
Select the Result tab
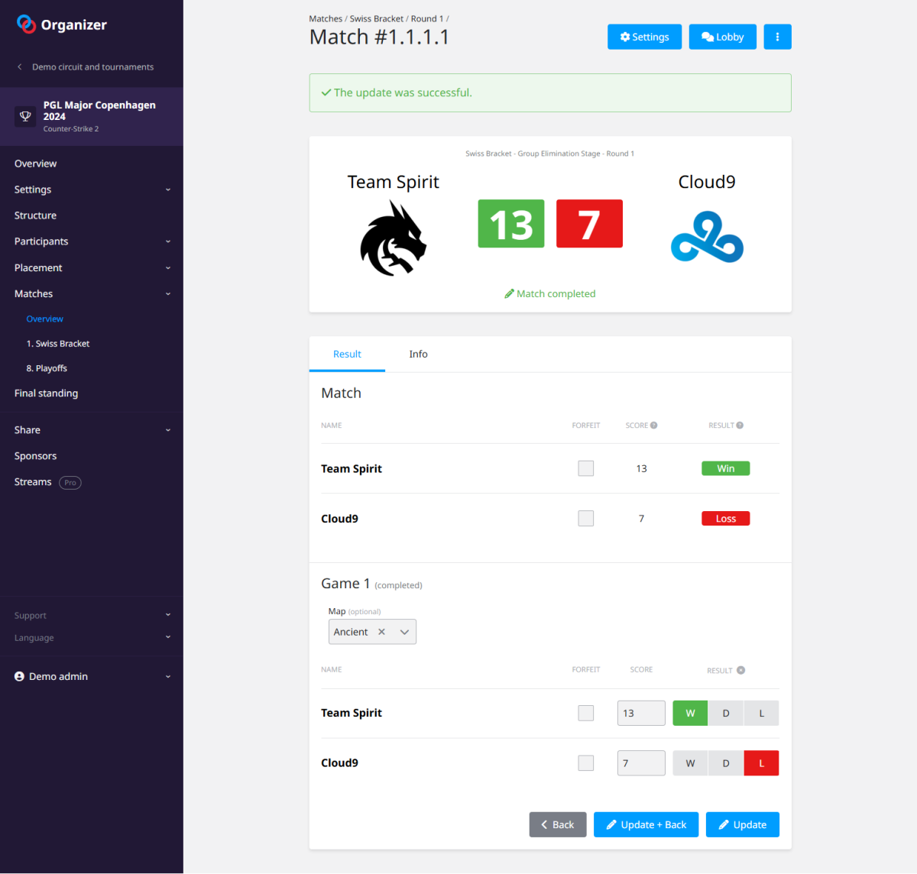347,354
